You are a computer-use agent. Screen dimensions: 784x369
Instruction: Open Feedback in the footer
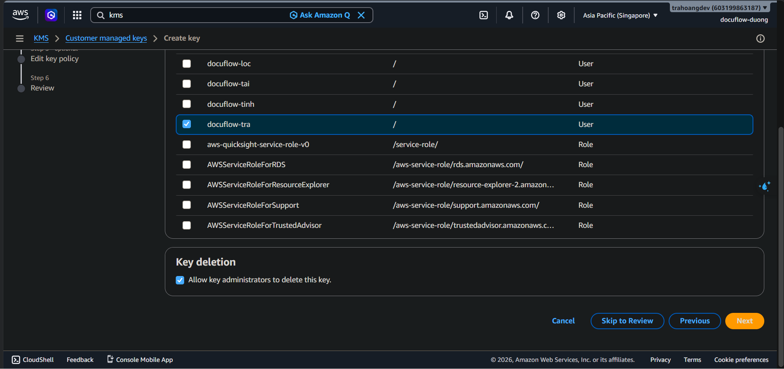pos(80,360)
